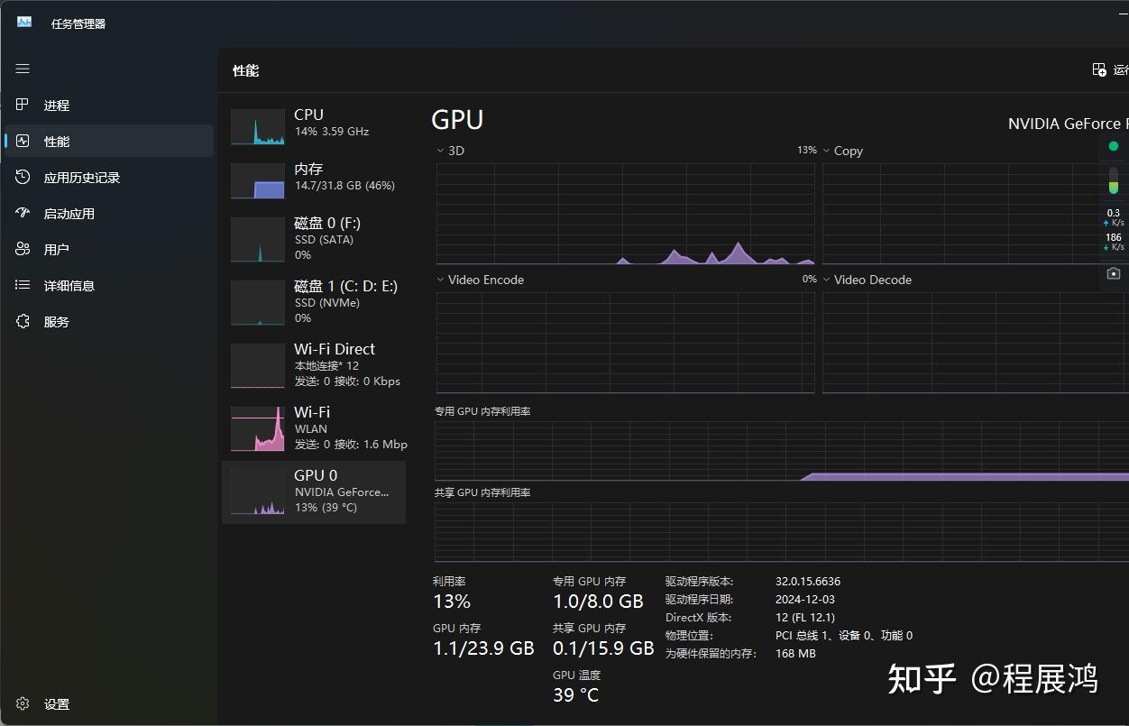Click the 168 MB reserved memory value
The height and width of the screenshot is (726, 1129).
coord(795,654)
